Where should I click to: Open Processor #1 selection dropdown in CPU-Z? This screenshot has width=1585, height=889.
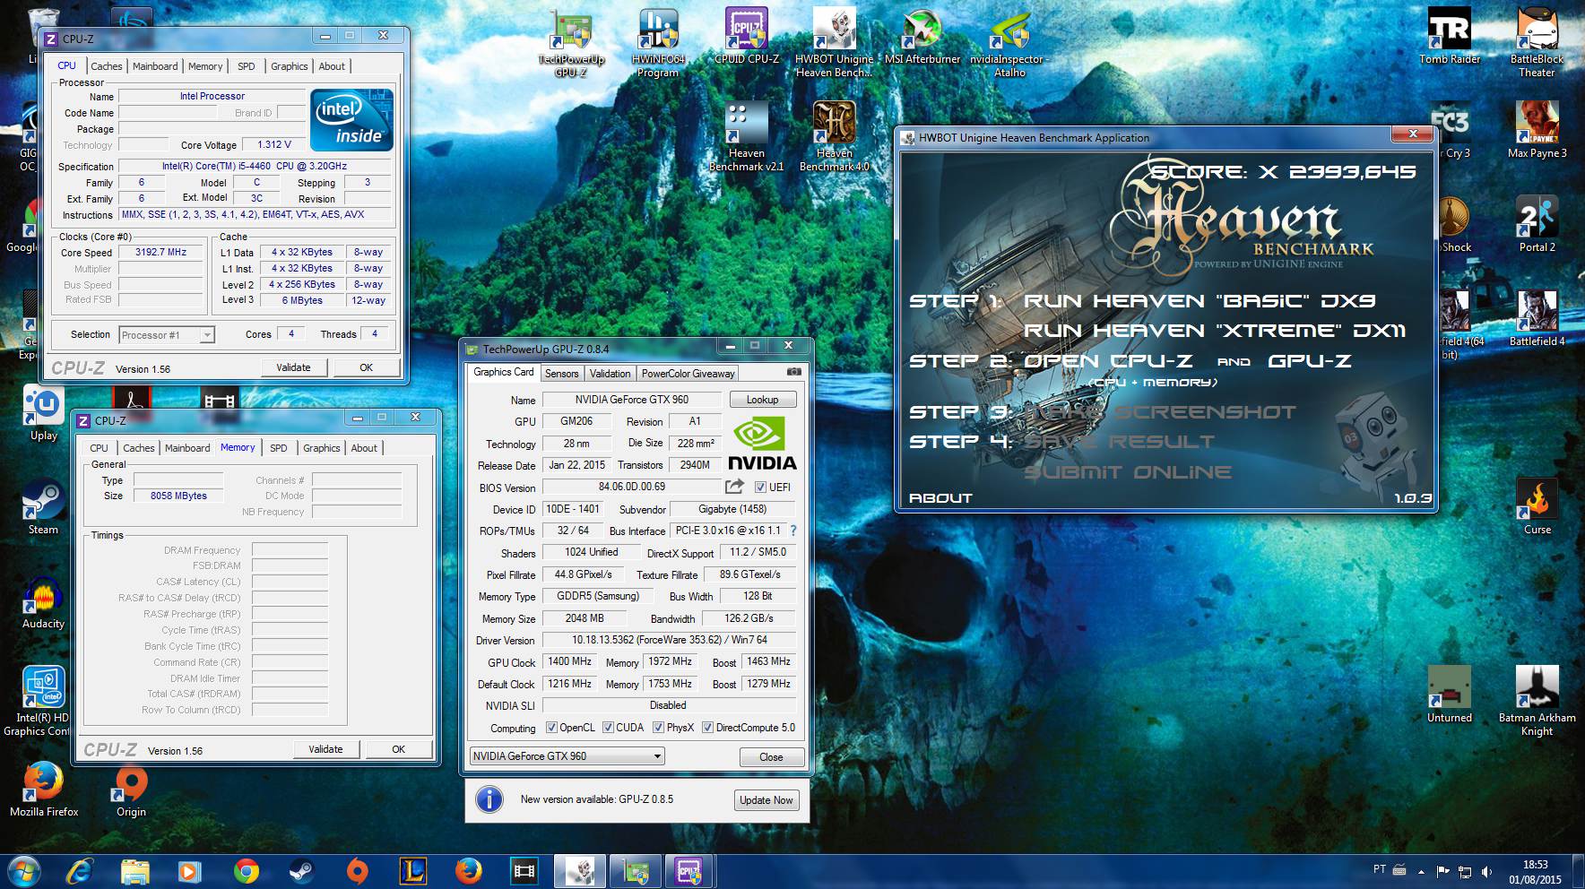167,335
